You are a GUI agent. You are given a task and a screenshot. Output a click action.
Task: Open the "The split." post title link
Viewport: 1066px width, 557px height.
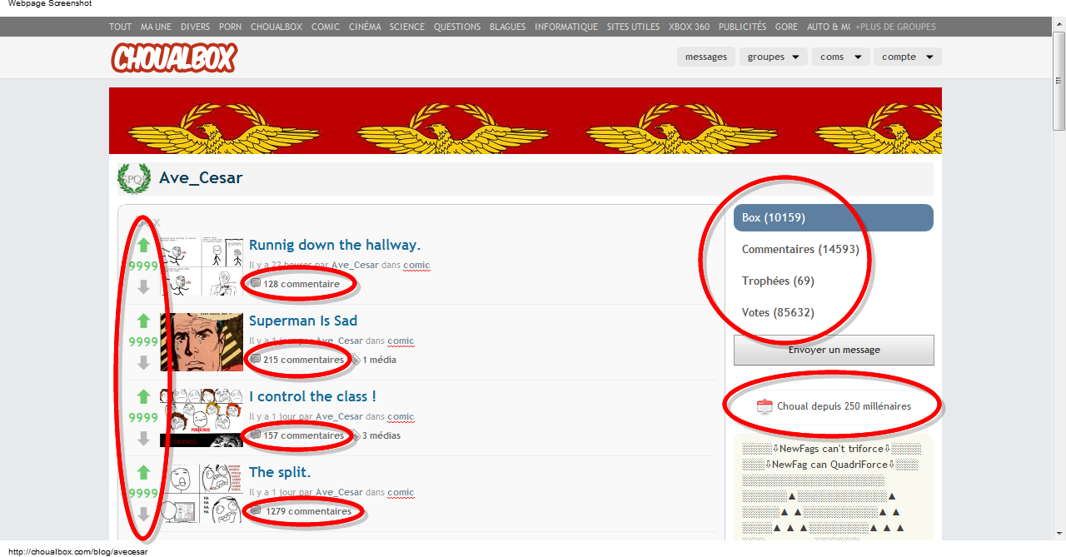point(280,472)
